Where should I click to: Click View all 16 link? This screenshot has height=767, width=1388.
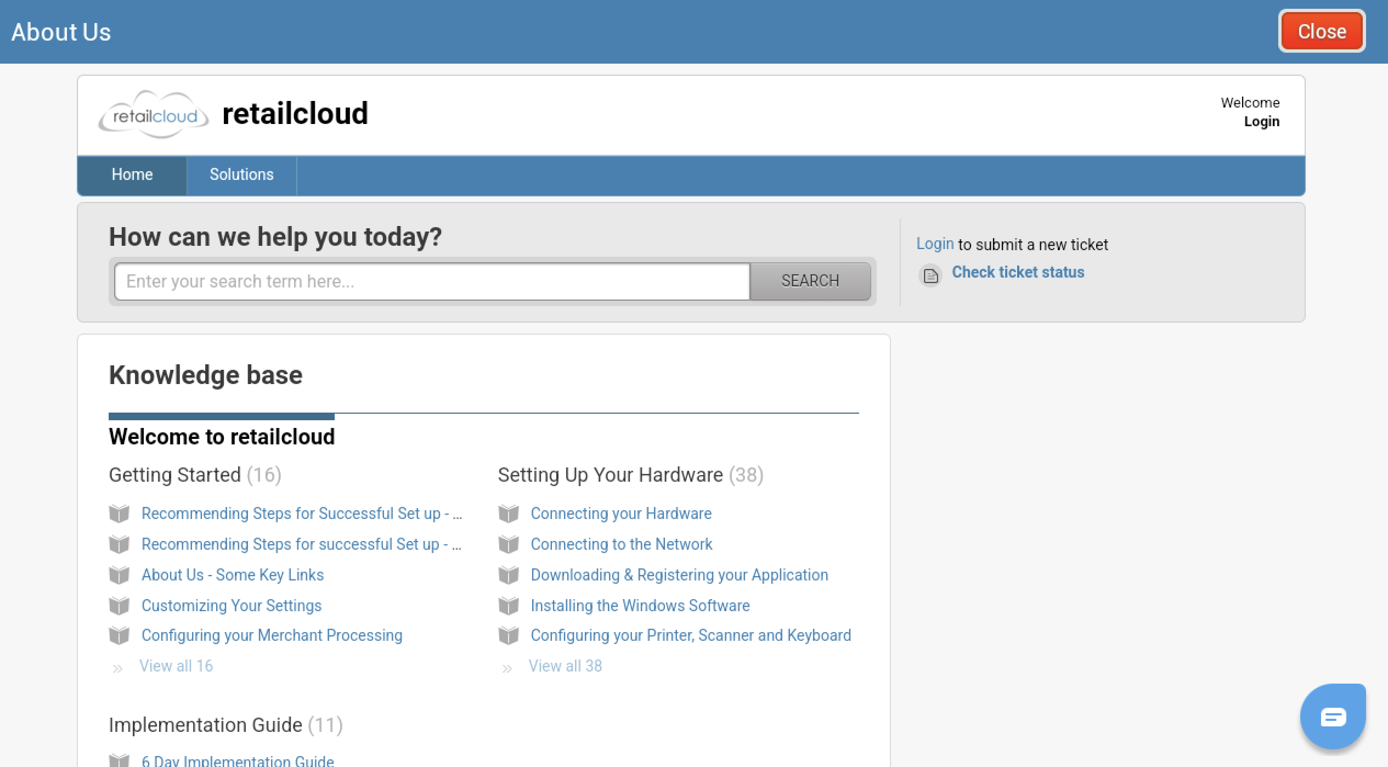click(176, 666)
